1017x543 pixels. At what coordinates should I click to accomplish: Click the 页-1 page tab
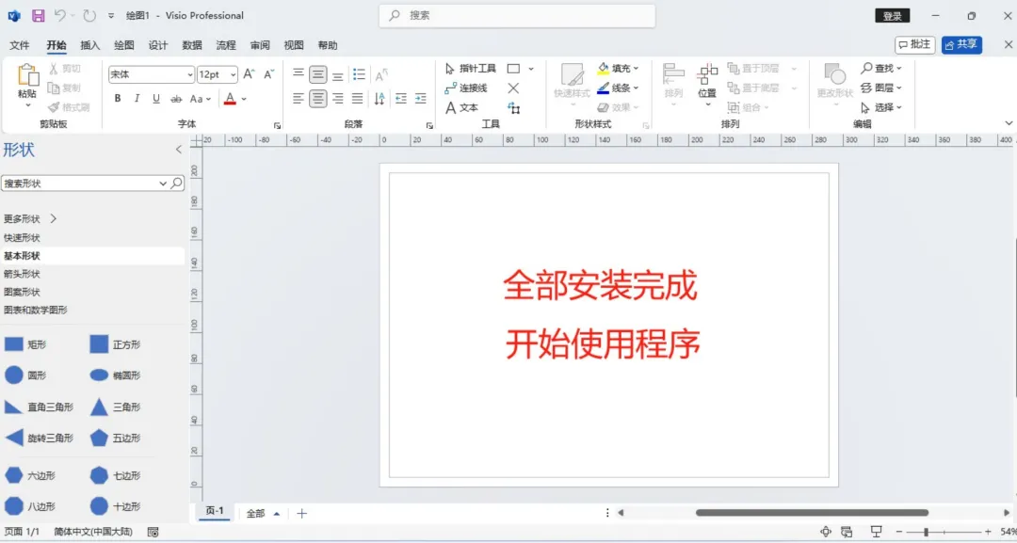tap(215, 511)
